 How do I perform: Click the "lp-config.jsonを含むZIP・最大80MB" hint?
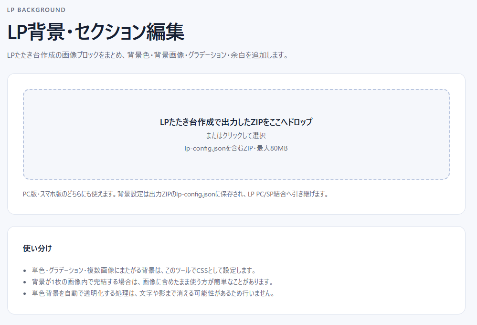(x=236, y=148)
